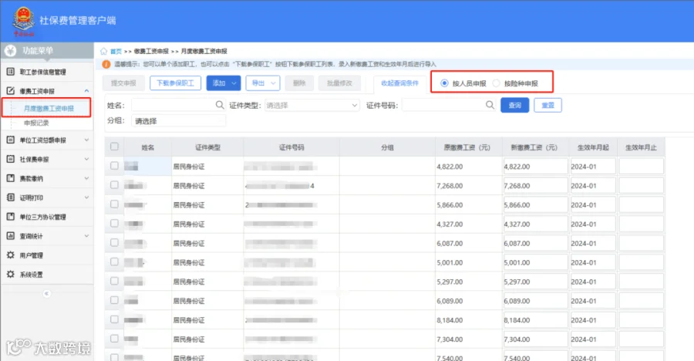The image size is (694, 361).
Task: Expand the 证明打印 chevron
Action: coord(86,197)
